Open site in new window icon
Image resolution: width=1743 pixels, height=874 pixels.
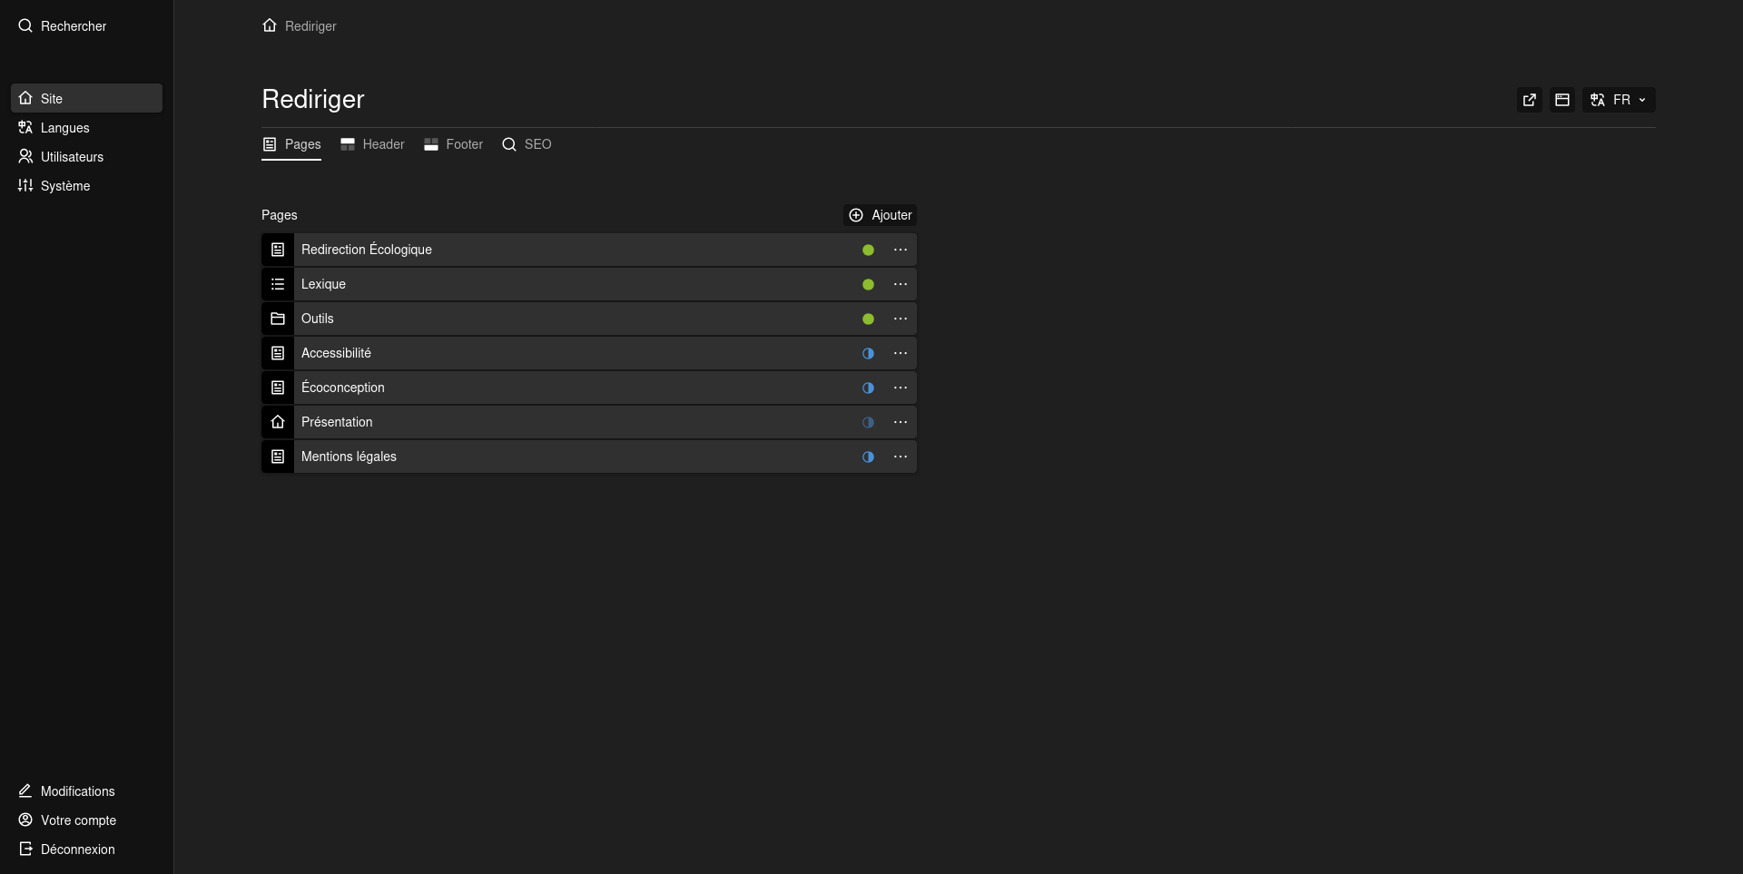1530,100
